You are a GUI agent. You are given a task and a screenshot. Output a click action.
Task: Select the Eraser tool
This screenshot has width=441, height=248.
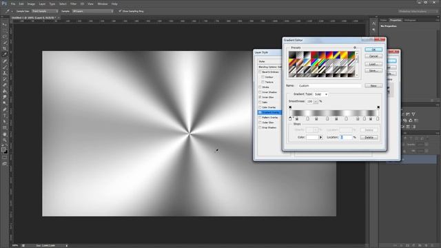[5, 85]
